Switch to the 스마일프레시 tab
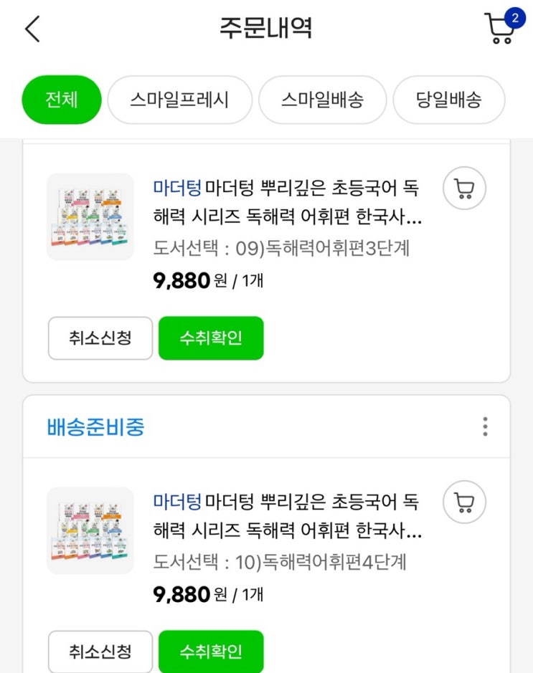Image resolution: width=533 pixels, height=673 pixels. (179, 100)
